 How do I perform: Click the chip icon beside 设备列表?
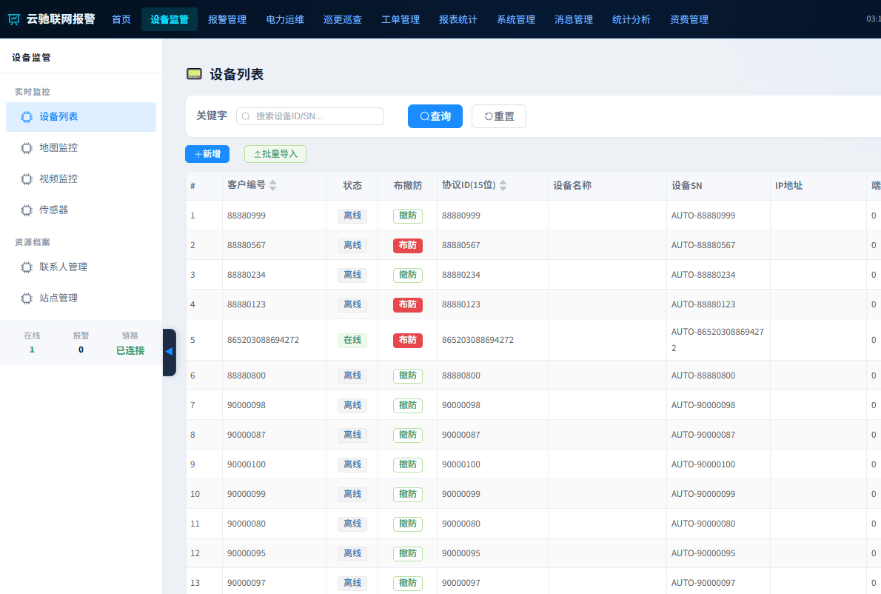click(x=27, y=117)
